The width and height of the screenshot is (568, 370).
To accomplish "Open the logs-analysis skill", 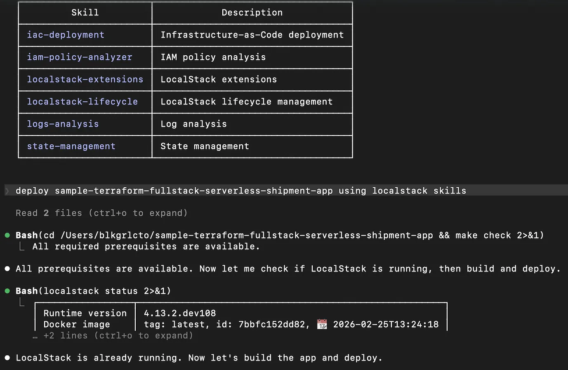I will coord(63,124).
